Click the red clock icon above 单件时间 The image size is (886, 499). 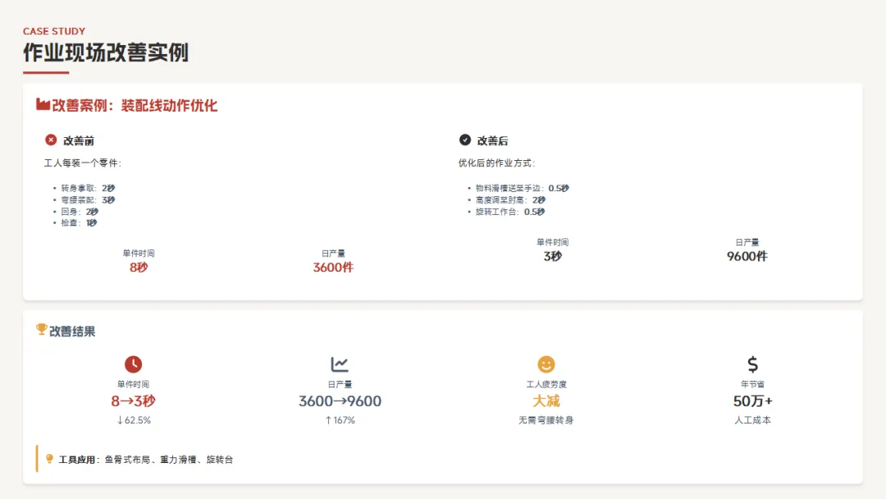click(133, 364)
